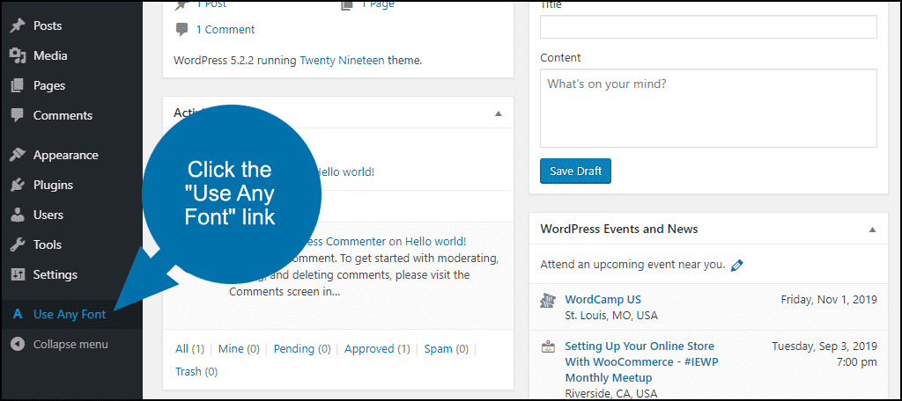Click the Collapse menu toggle
The height and width of the screenshot is (401, 902).
coord(70,344)
